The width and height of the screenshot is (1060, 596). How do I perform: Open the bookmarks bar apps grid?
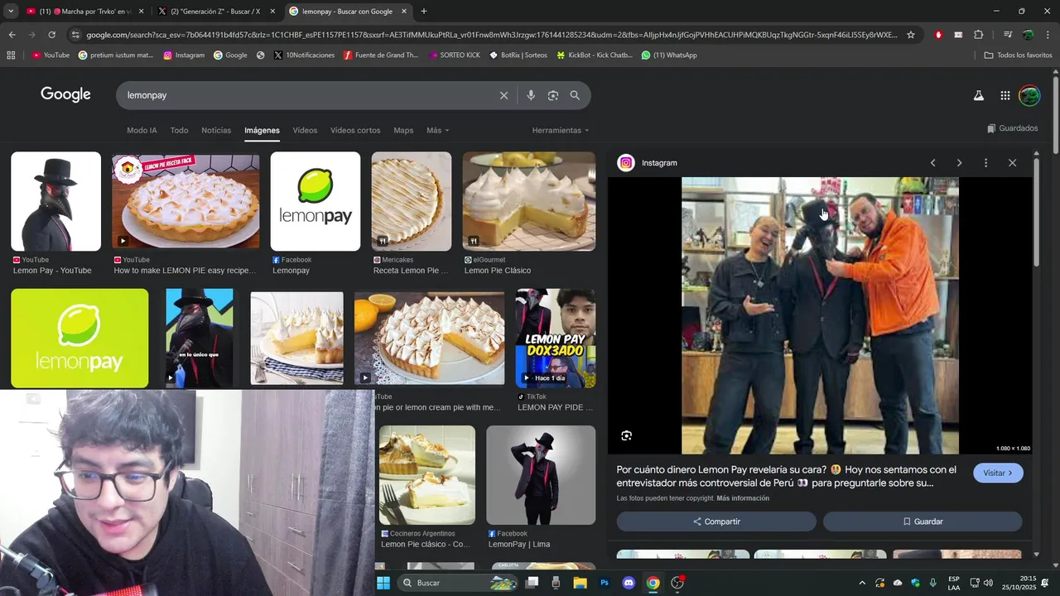(11, 55)
